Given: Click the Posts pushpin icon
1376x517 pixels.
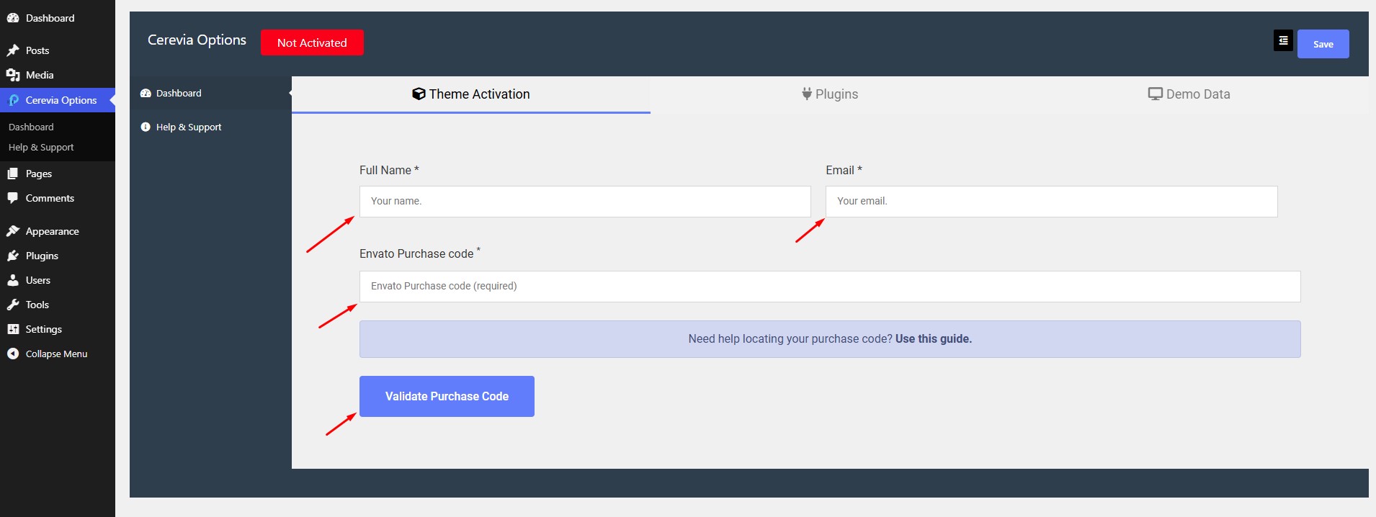Looking at the screenshot, I should (x=13, y=50).
